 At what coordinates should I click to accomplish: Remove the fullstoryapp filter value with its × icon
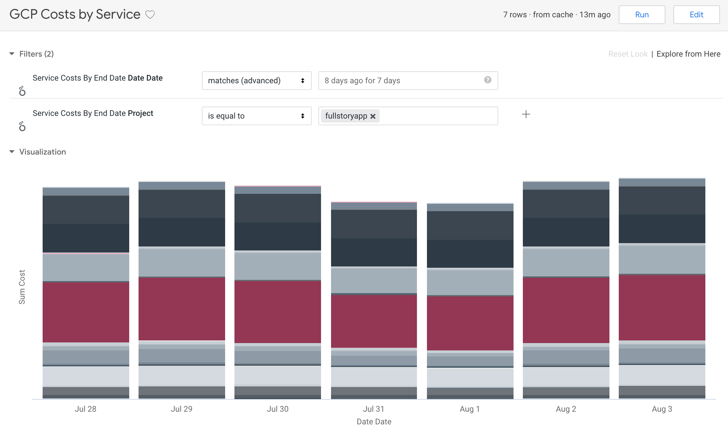click(x=373, y=116)
